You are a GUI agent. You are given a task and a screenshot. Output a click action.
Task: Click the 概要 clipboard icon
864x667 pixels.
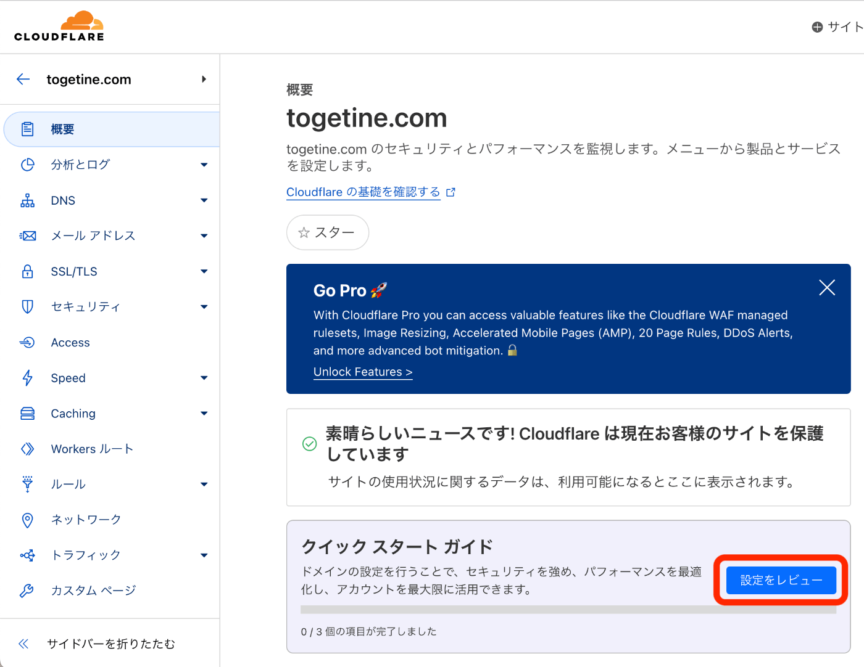[x=28, y=129]
